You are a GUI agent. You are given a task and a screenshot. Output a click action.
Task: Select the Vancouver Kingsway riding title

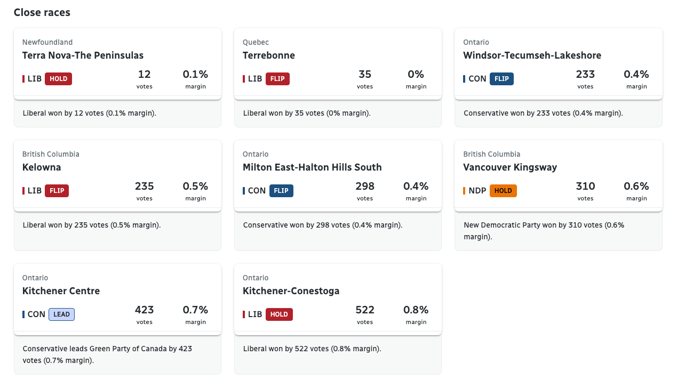coord(509,167)
